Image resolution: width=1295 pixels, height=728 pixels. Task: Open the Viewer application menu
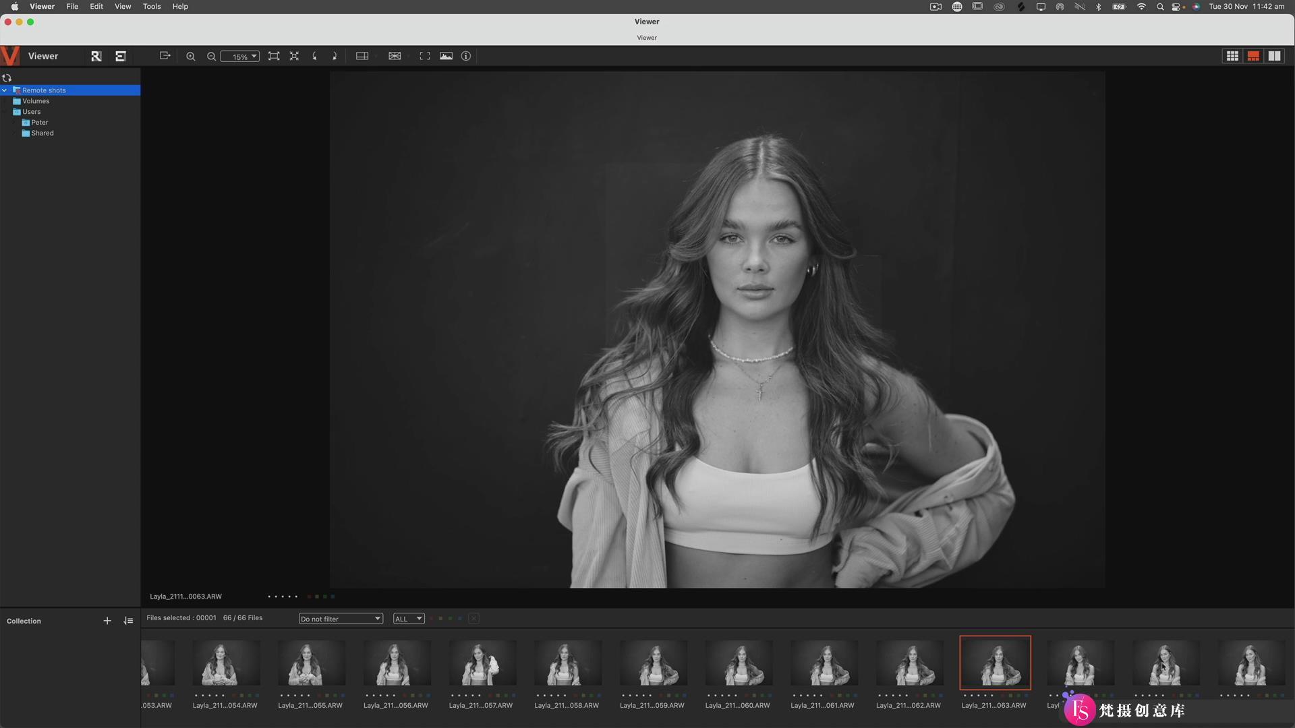pyautogui.click(x=42, y=6)
